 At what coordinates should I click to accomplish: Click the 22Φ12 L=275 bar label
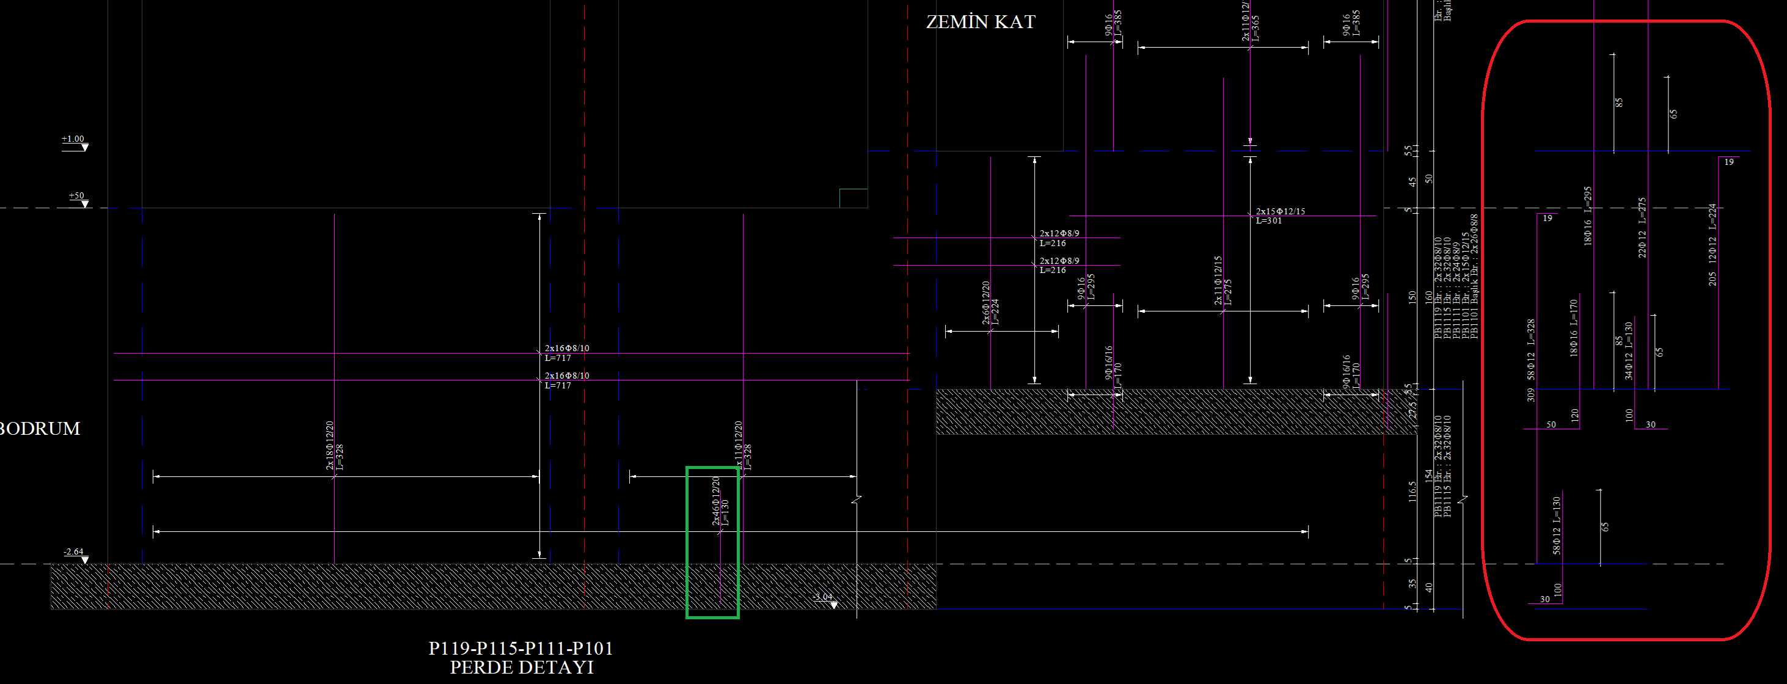1642,228
